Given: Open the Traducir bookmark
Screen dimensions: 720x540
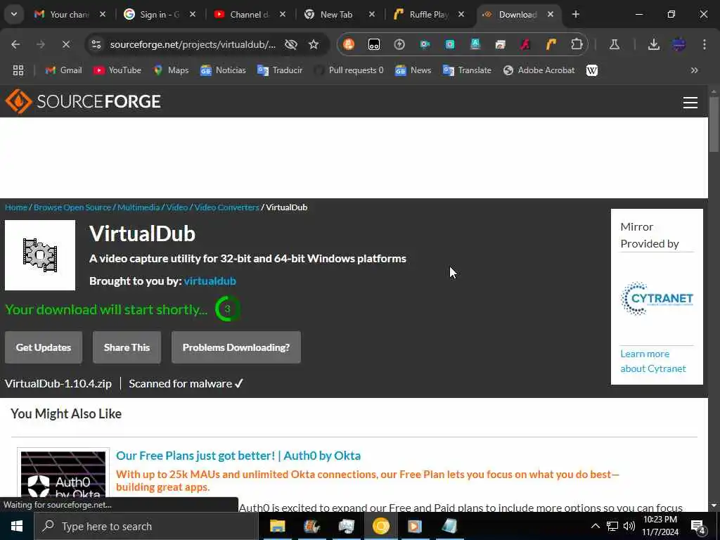Looking at the screenshot, I should (x=280, y=70).
